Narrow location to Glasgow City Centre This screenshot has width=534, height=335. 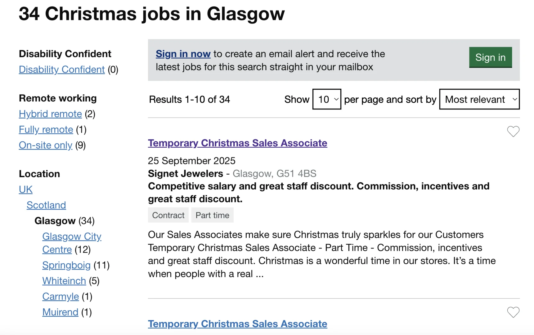(x=72, y=237)
